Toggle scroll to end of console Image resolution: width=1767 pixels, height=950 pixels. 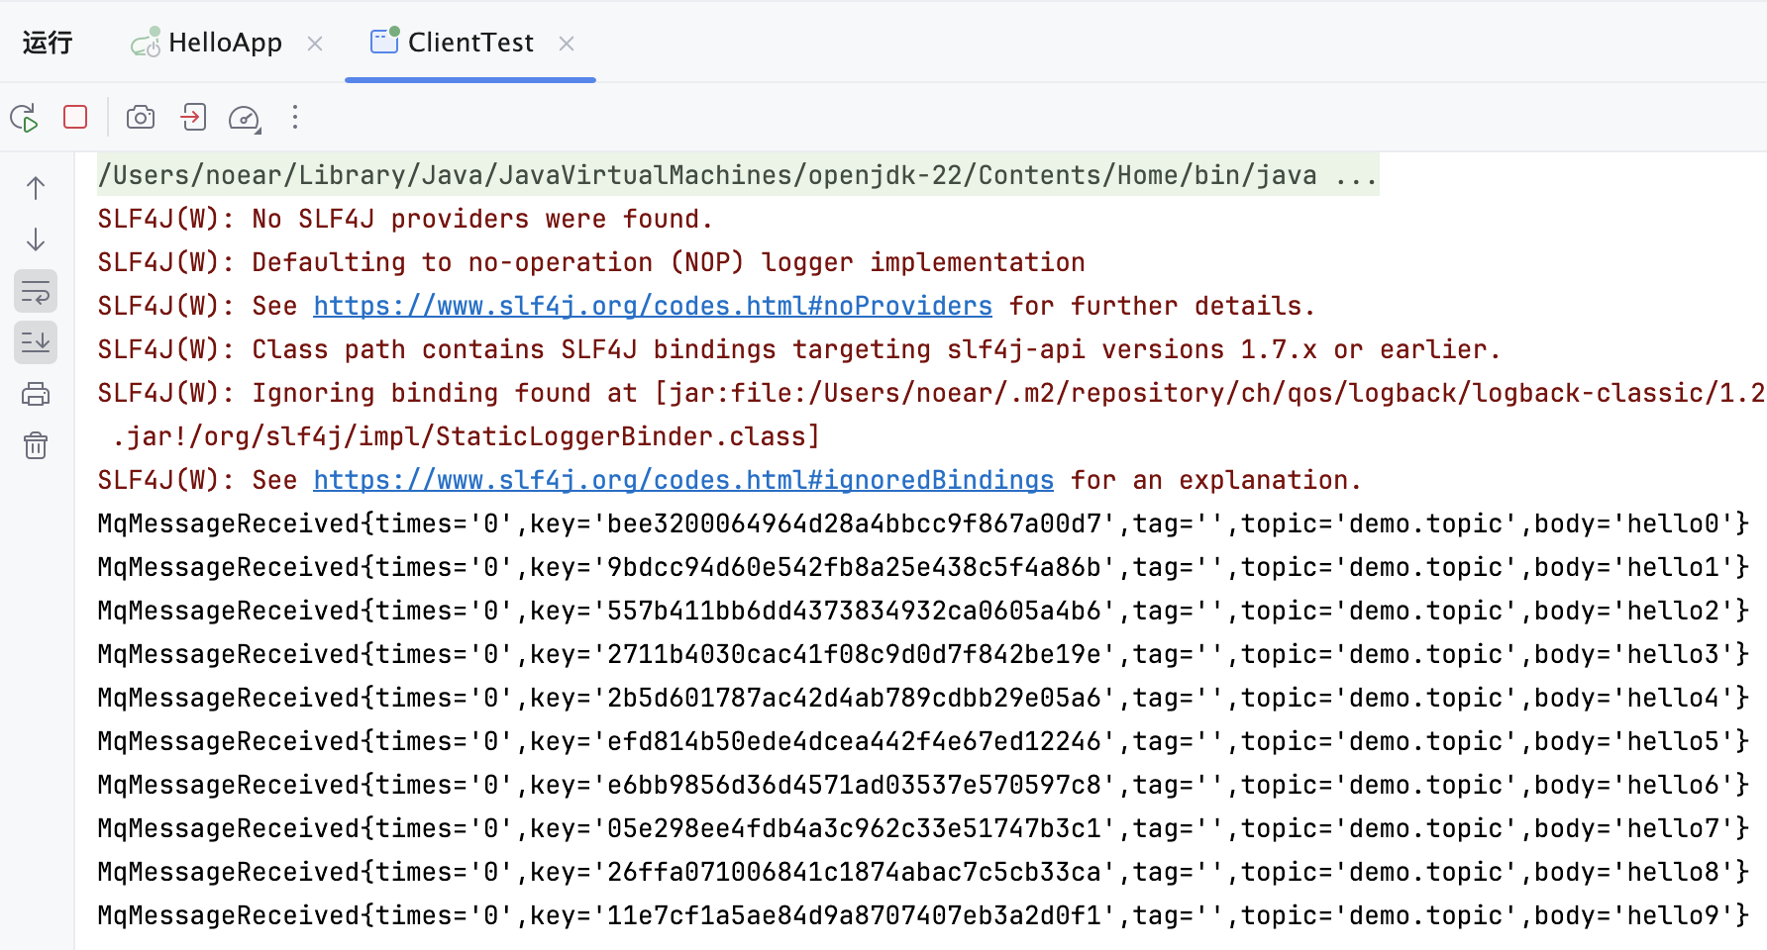36,342
